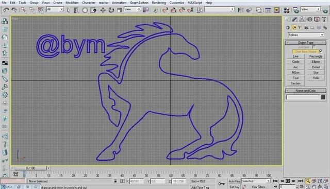Open the All selection filter dropdown

55,9
